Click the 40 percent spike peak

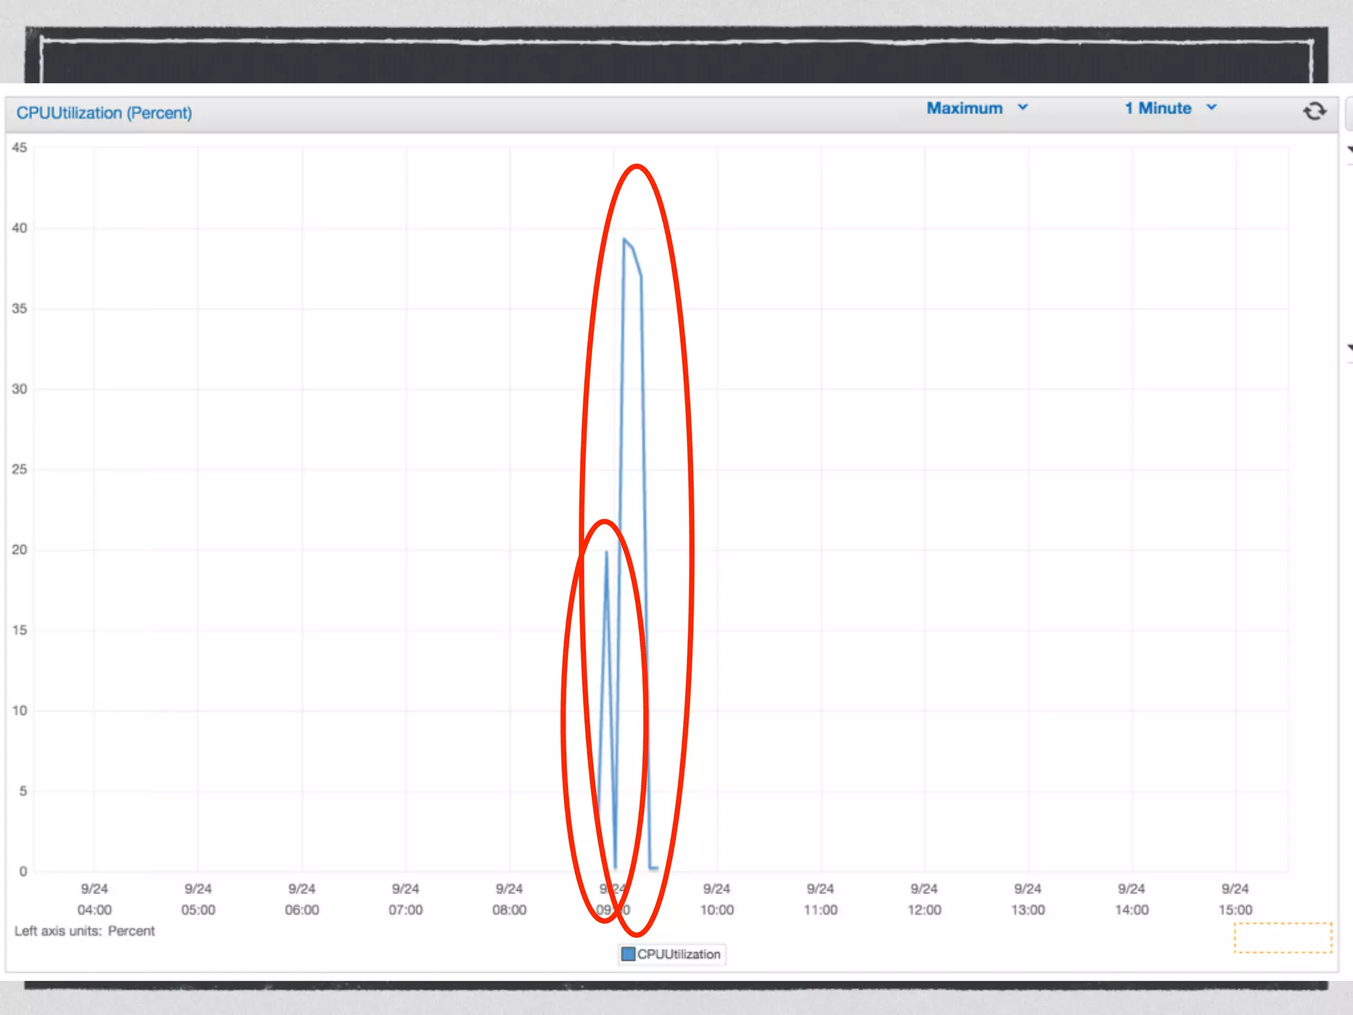(624, 240)
